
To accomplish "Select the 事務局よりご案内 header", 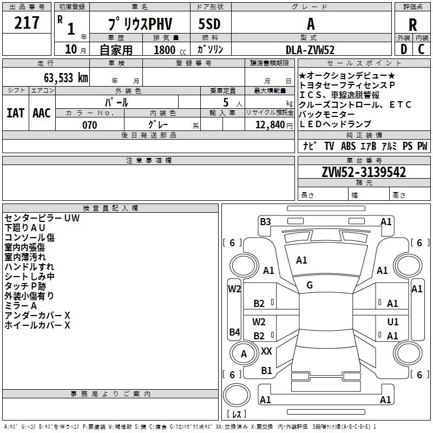I will click(110, 394).
